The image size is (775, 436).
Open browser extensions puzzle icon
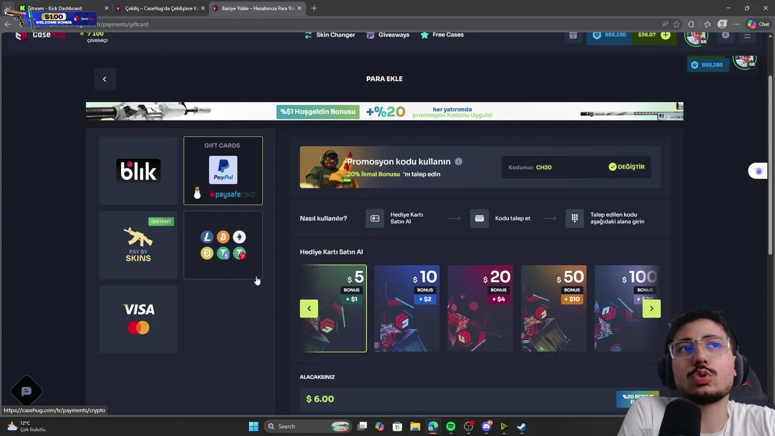click(691, 24)
